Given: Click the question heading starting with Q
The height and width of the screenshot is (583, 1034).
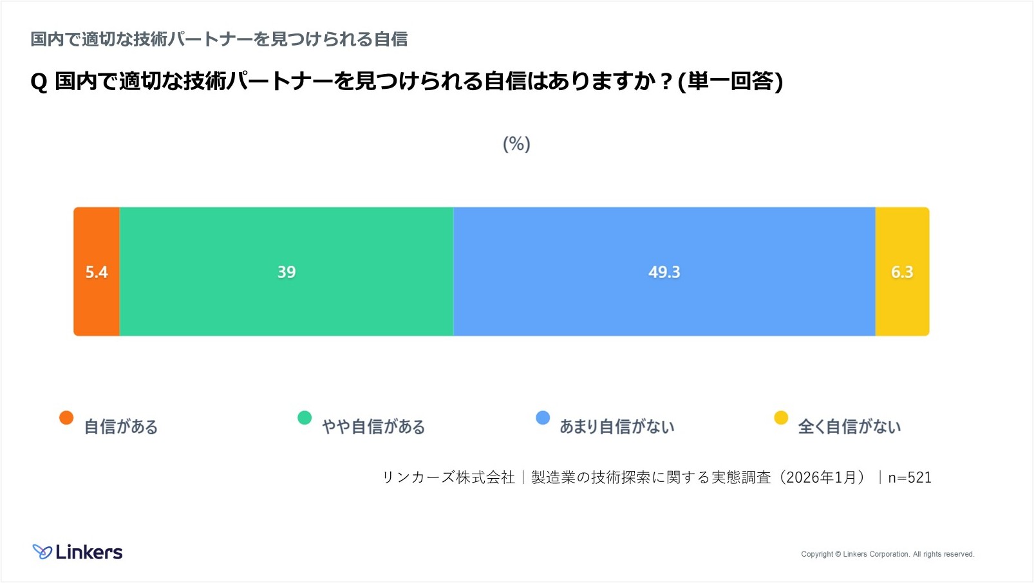Looking at the screenshot, I should [x=406, y=82].
